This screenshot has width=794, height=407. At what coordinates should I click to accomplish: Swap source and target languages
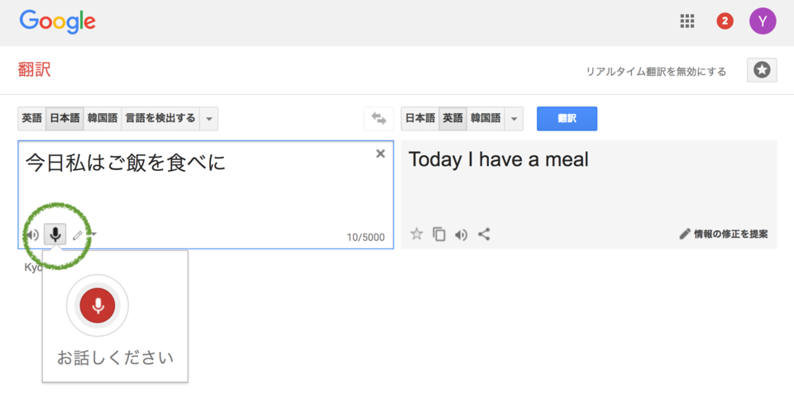coord(379,118)
